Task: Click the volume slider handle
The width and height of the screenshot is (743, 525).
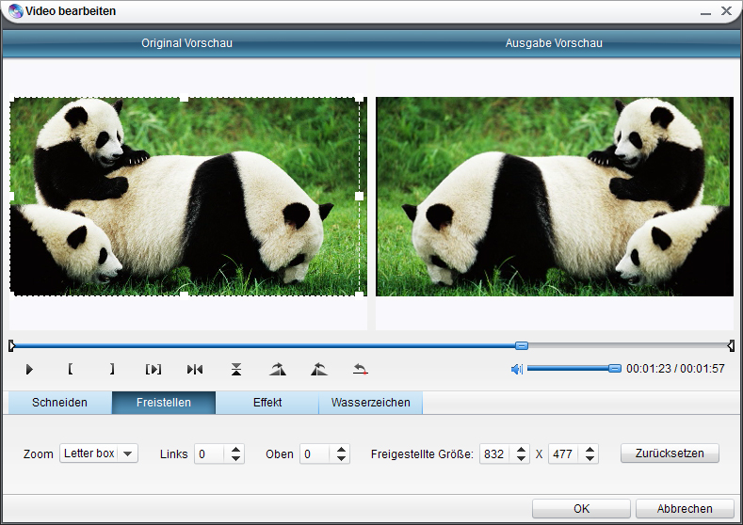Action: point(615,369)
